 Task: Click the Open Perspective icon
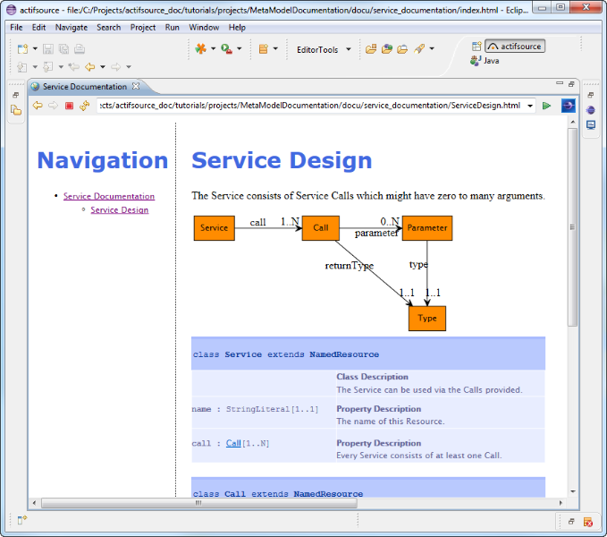[x=476, y=47]
